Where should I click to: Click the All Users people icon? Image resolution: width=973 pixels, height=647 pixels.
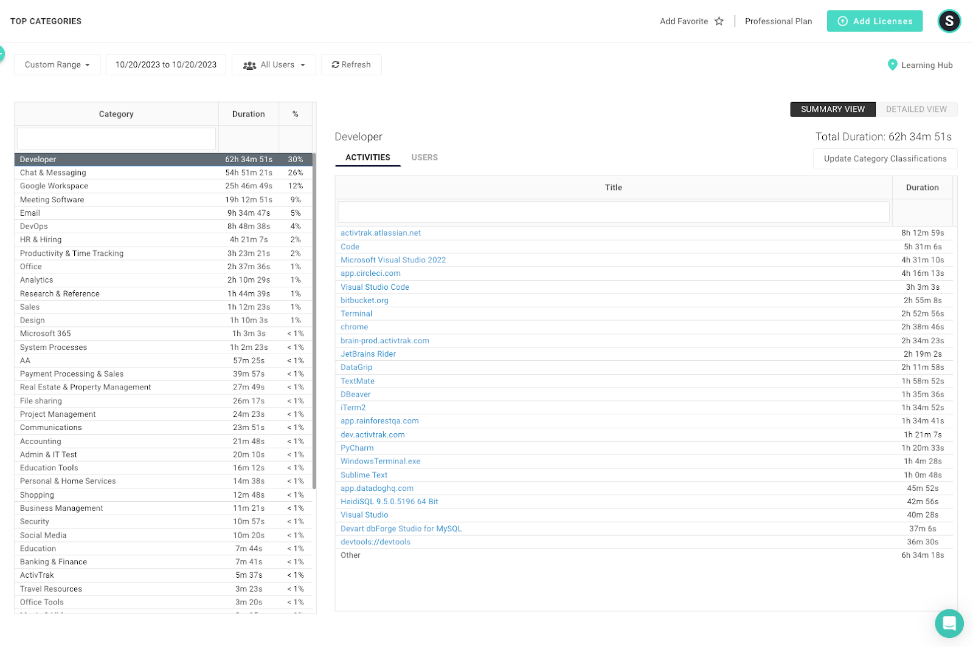pyautogui.click(x=249, y=66)
